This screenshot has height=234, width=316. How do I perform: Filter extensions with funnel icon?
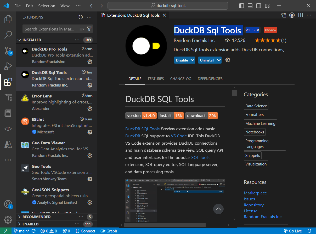[x=89, y=29]
